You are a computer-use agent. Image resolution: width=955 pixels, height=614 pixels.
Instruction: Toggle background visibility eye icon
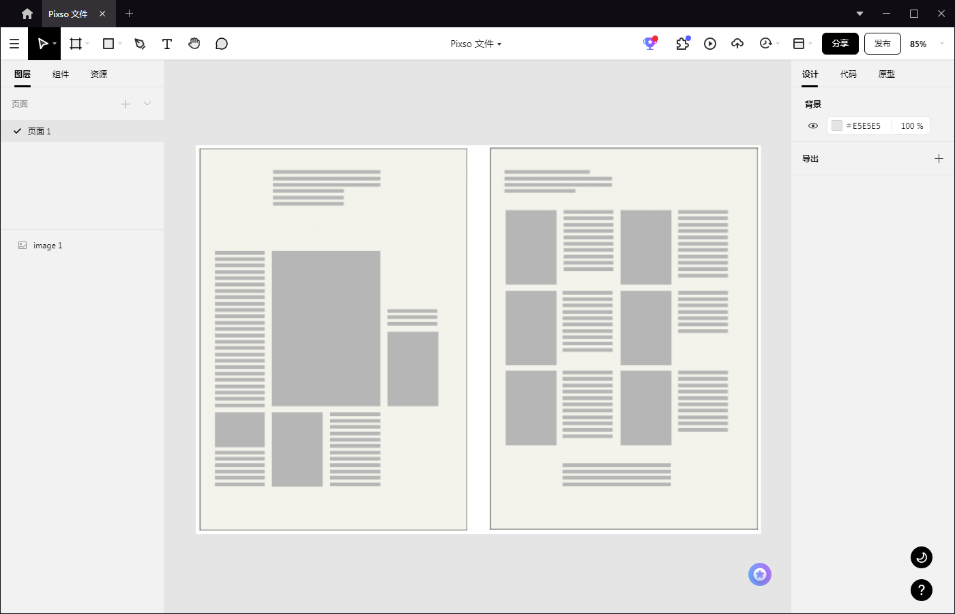coord(813,126)
